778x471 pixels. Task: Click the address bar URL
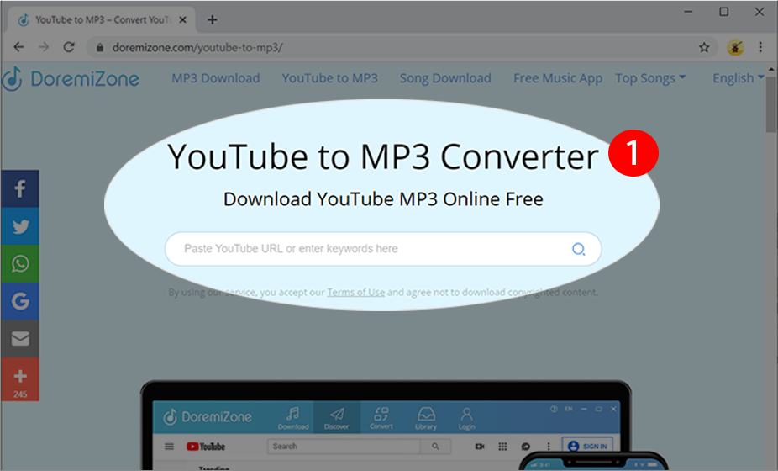click(x=197, y=48)
